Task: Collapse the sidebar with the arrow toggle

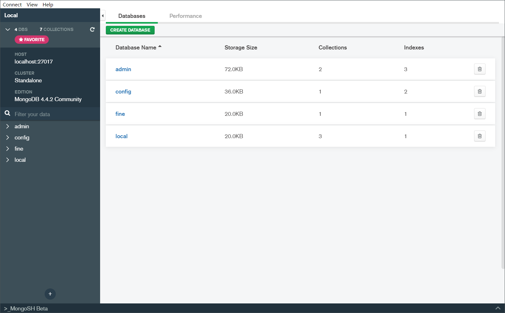Action: [x=103, y=16]
